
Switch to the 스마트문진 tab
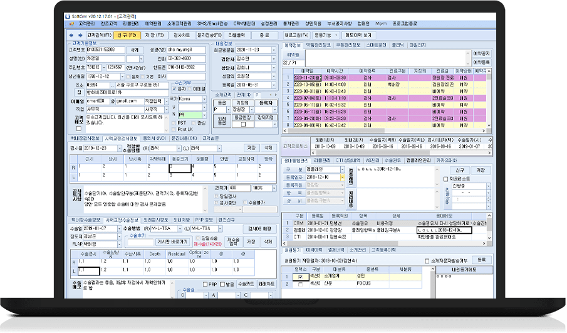376,45
